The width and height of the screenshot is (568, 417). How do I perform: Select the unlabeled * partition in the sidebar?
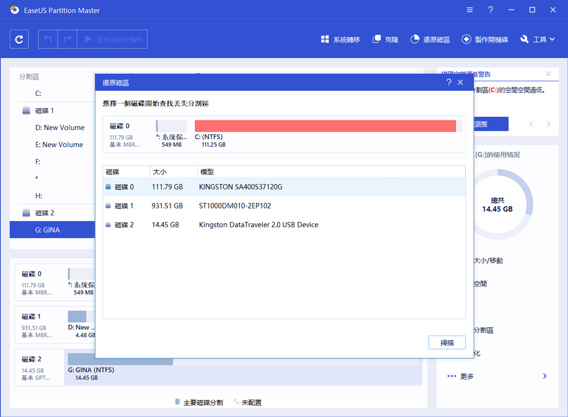[x=52, y=178]
